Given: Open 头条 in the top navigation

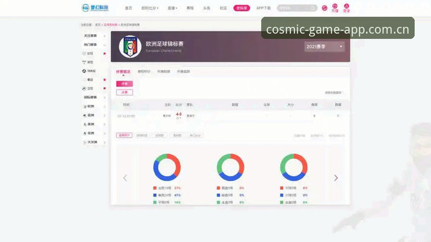Looking at the screenshot, I should 206,8.
